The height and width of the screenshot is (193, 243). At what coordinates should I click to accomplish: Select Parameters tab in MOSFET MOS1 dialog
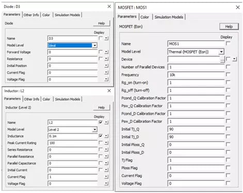(127, 16)
